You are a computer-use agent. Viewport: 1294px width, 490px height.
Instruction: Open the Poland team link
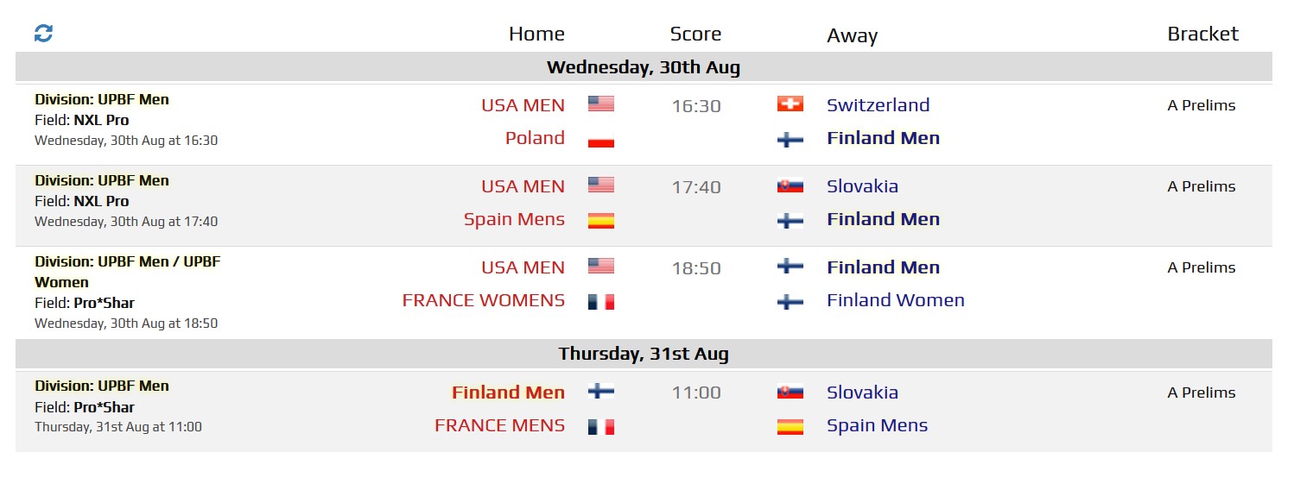coord(535,138)
